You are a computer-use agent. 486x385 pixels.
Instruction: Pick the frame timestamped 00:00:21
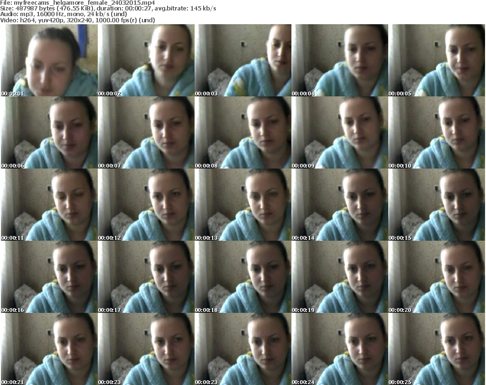click(x=49, y=349)
